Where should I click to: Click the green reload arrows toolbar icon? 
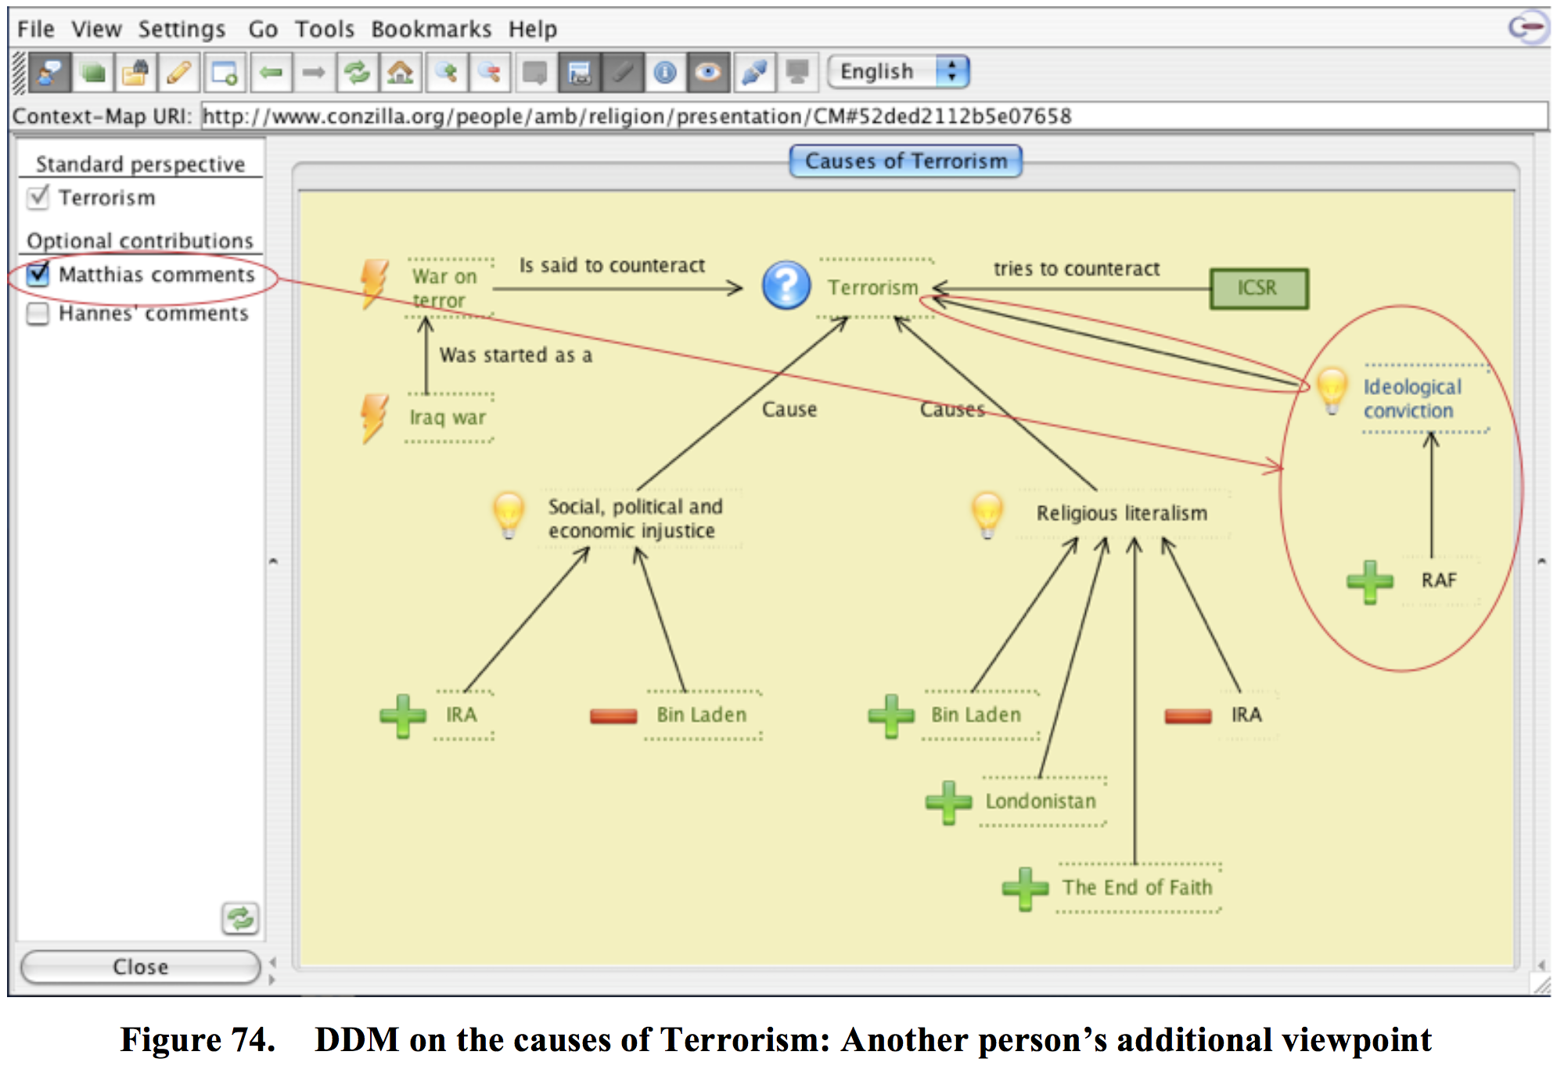coord(358,74)
